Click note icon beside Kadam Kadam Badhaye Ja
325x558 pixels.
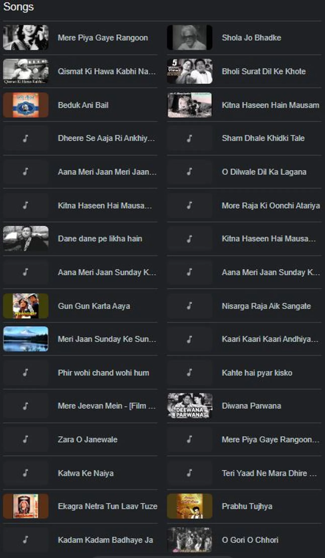[25, 540]
